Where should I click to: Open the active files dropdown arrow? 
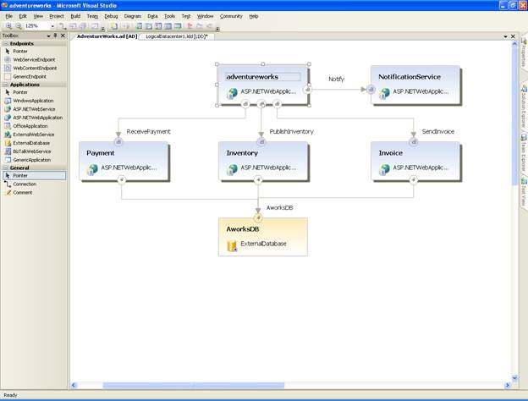[505, 36]
